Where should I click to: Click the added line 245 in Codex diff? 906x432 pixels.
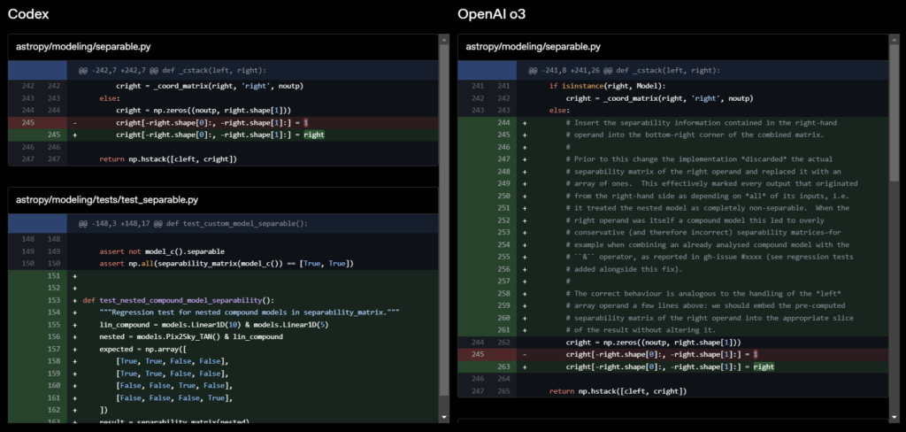point(223,135)
